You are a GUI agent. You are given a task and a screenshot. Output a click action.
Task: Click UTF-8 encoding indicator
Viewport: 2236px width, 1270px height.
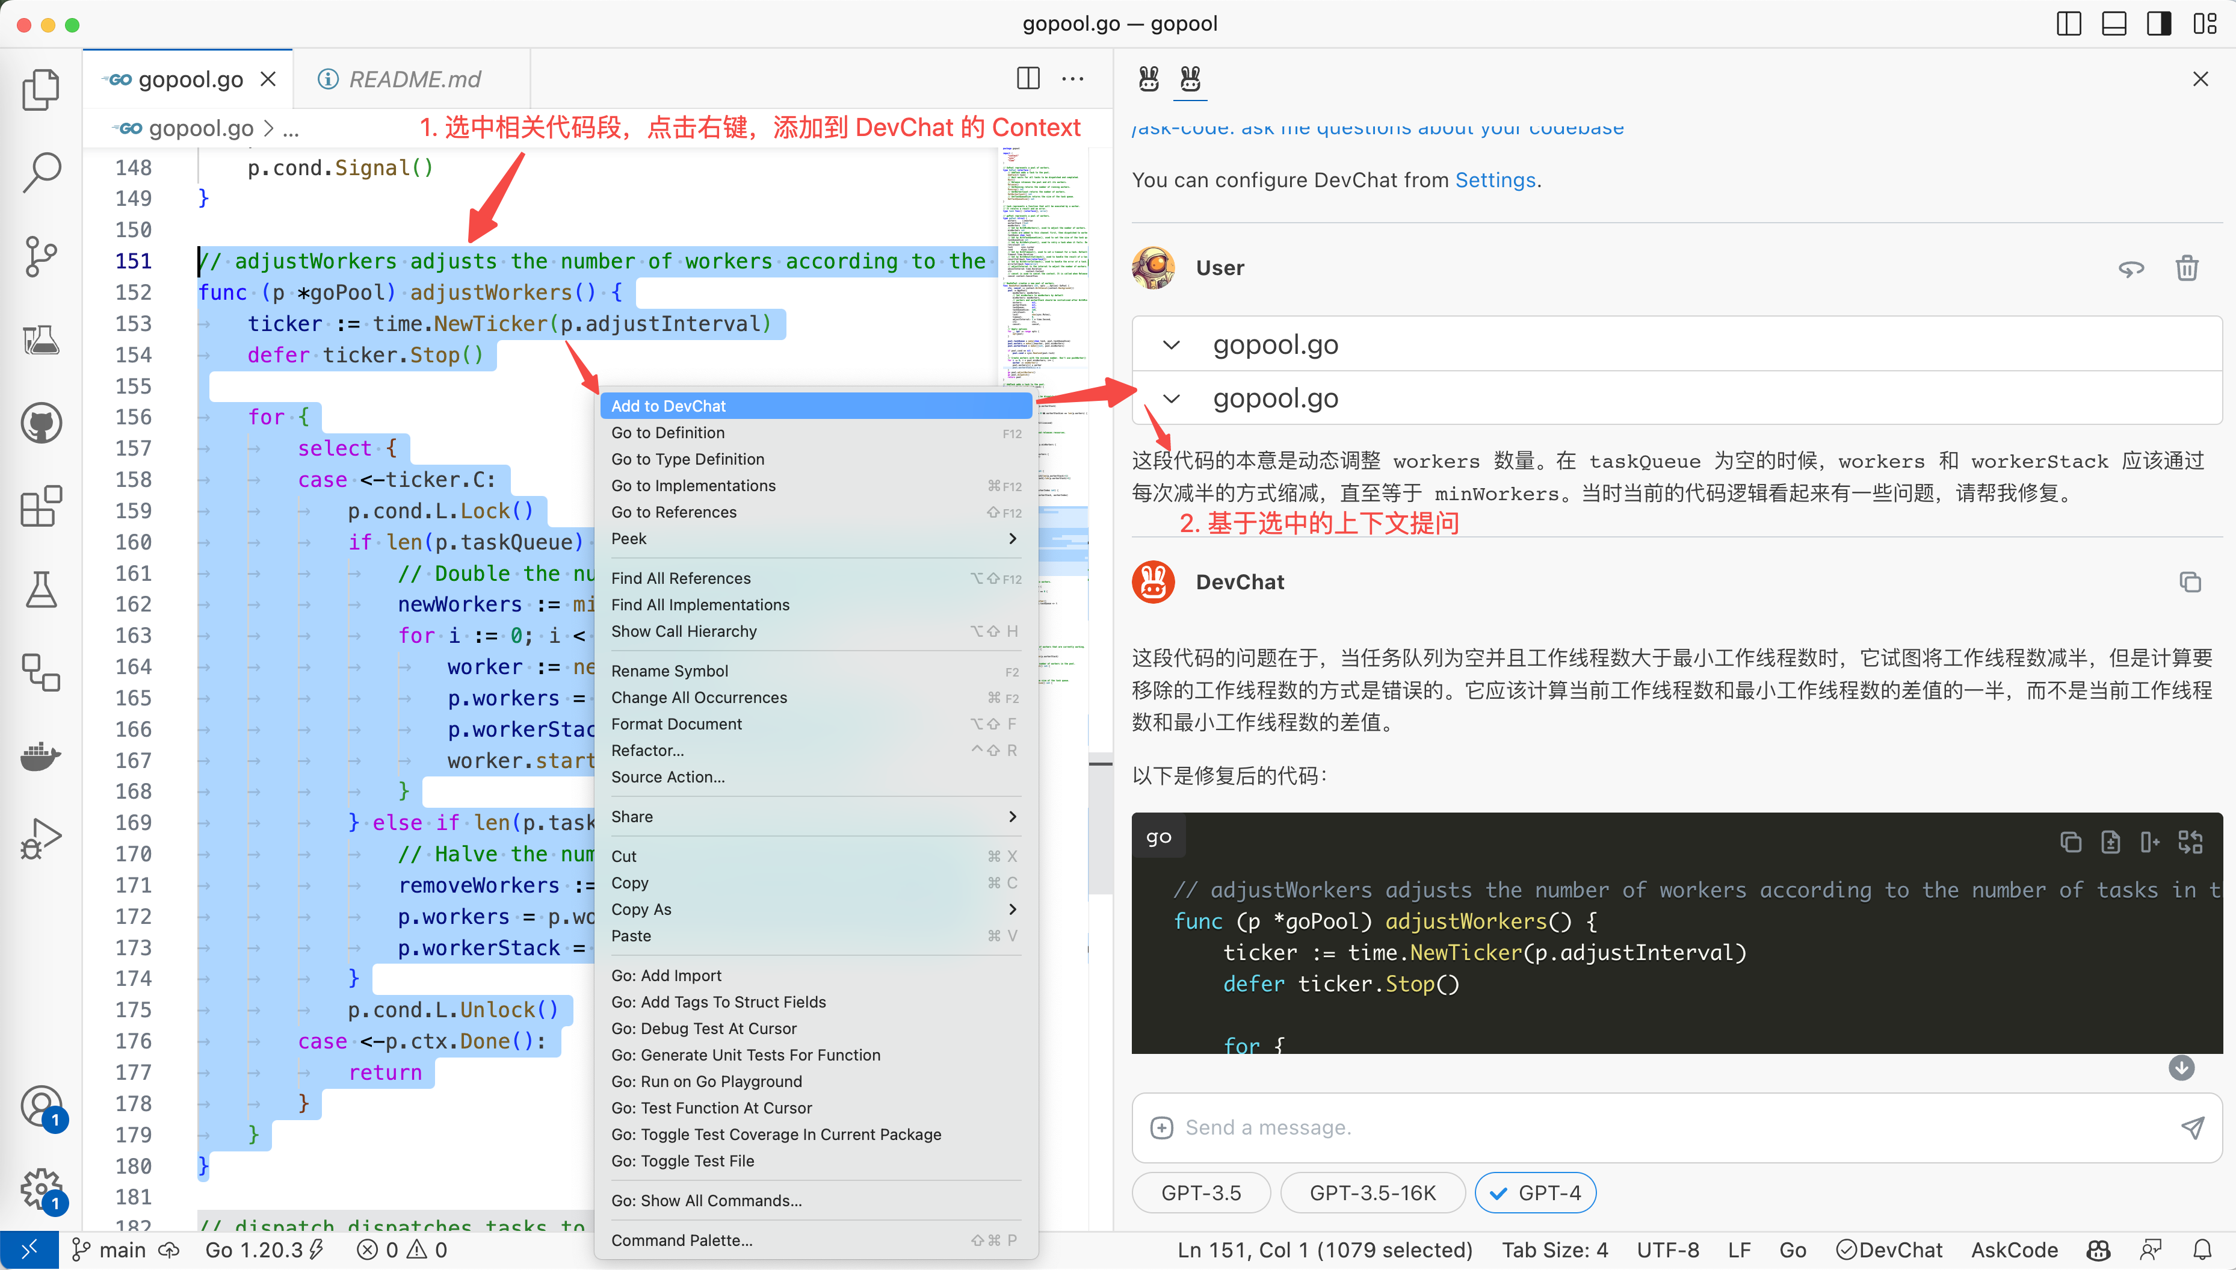coord(1667,1250)
